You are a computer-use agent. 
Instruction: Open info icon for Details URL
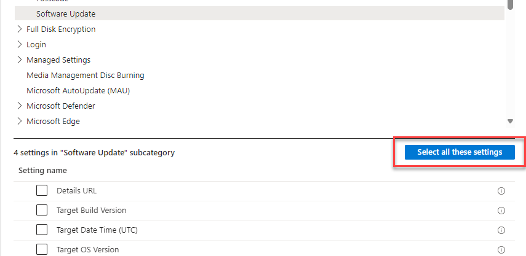click(x=501, y=191)
